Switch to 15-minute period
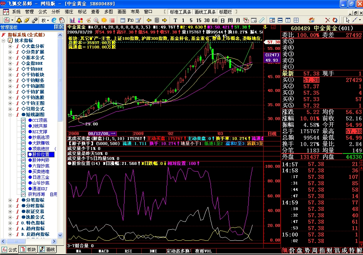This screenshot has width=363, height=255. pyautogui.click(x=199, y=20)
